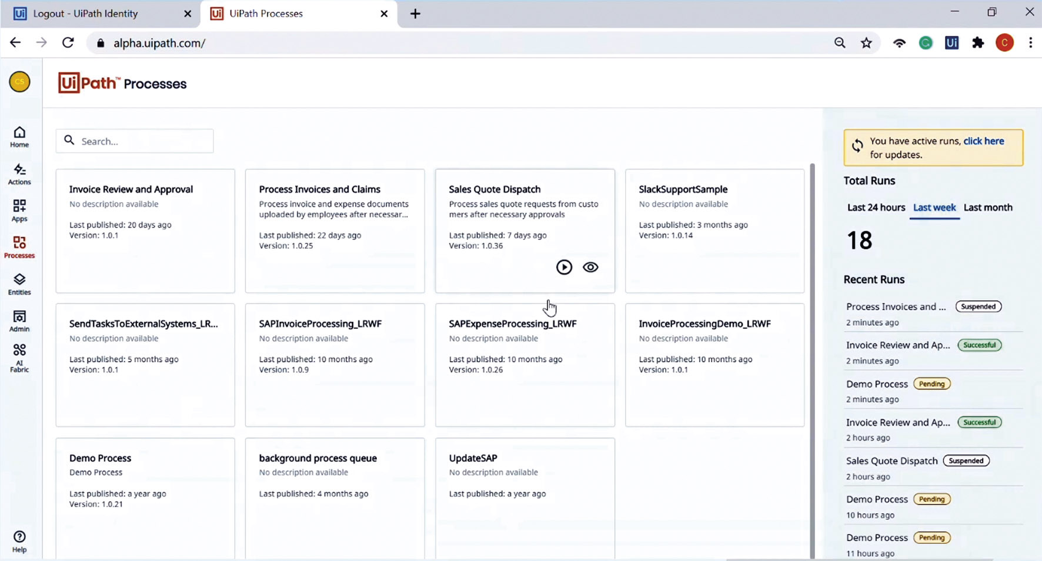Screen dimensions: 1042x561
Task: Open AI Fabric in the left sidebar
Action: (19, 358)
